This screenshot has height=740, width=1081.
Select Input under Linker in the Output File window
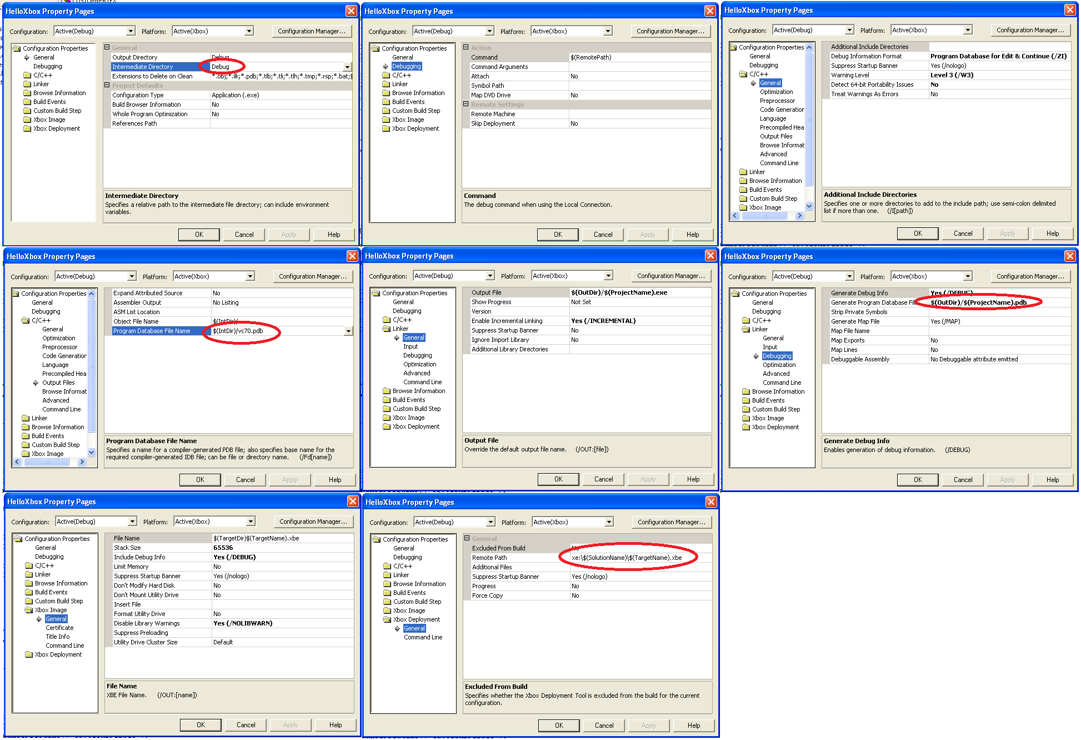coord(411,346)
